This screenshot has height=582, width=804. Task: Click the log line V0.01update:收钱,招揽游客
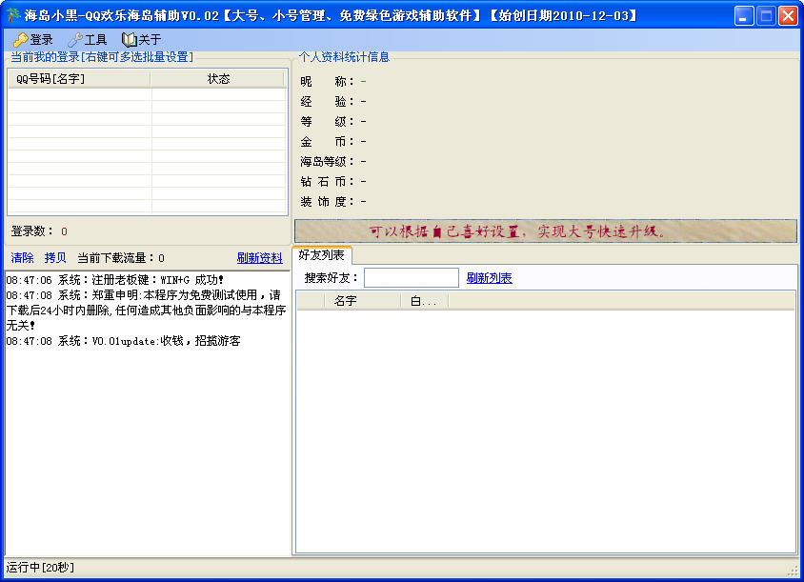click(x=123, y=341)
